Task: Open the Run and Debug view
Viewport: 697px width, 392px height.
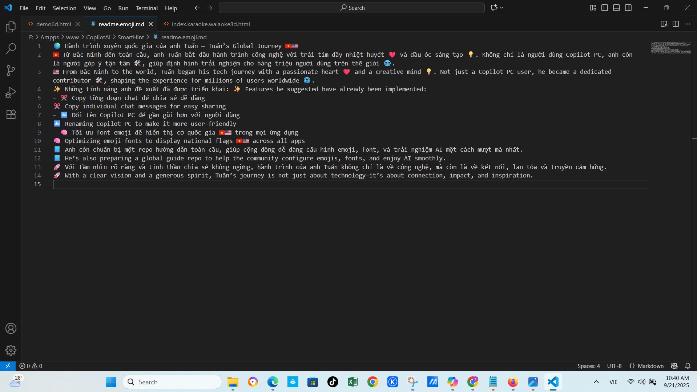Action: (x=11, y=92)
